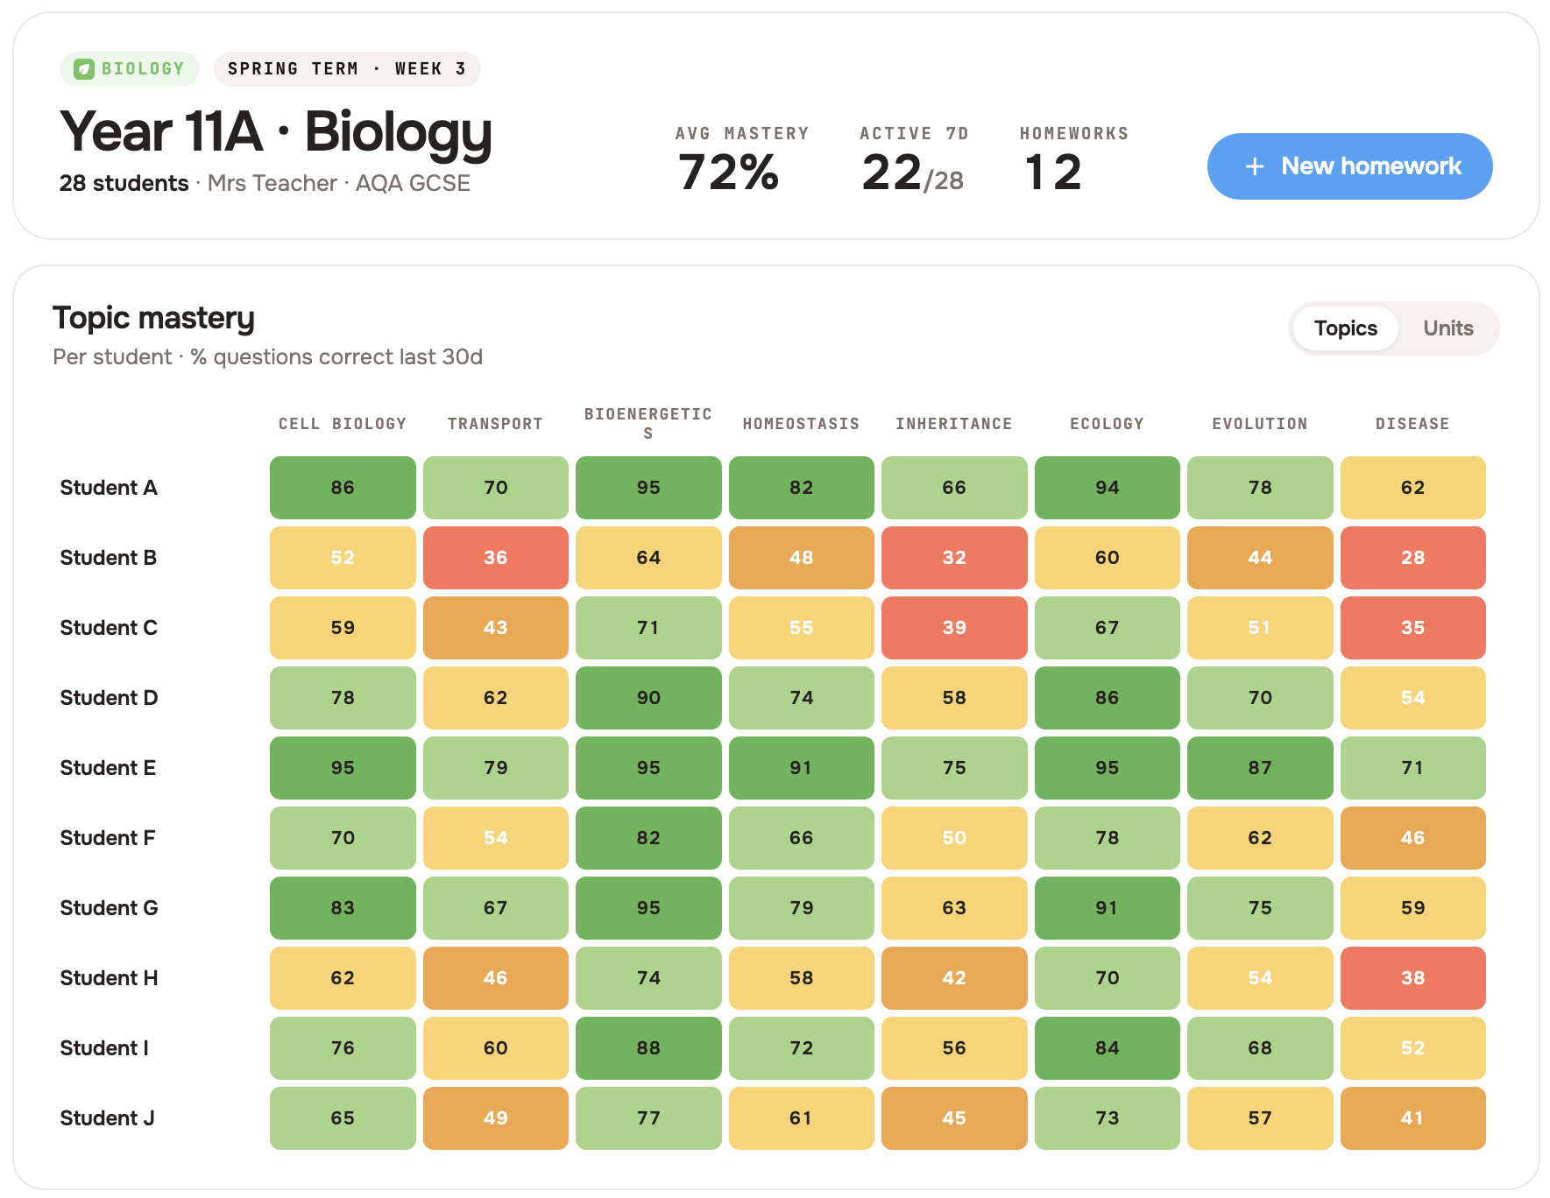Select the Disease column header

pyautogui.click(x=1412, y=424)
